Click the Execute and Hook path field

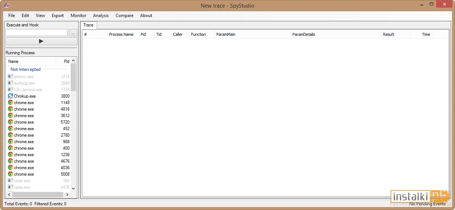pos(36,33)
